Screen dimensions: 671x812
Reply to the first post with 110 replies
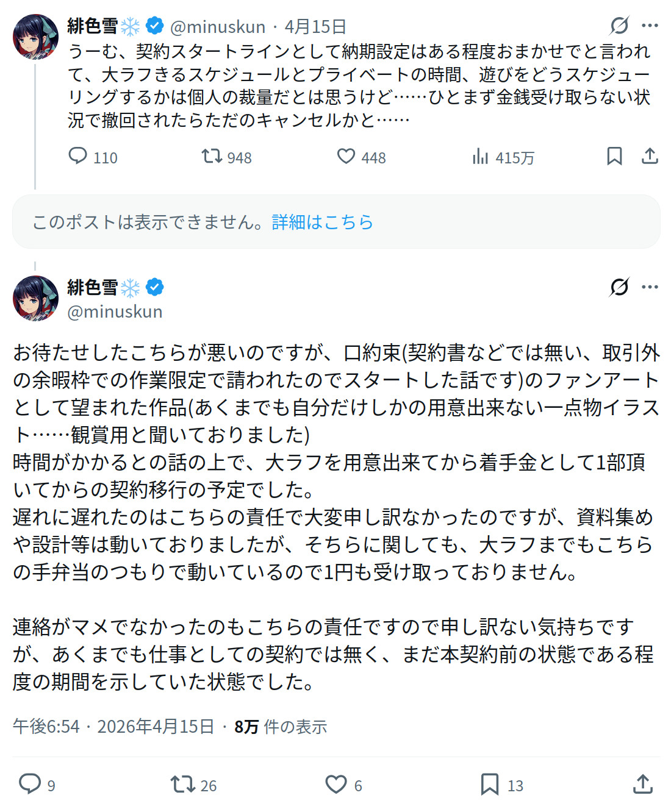point(78,157)
